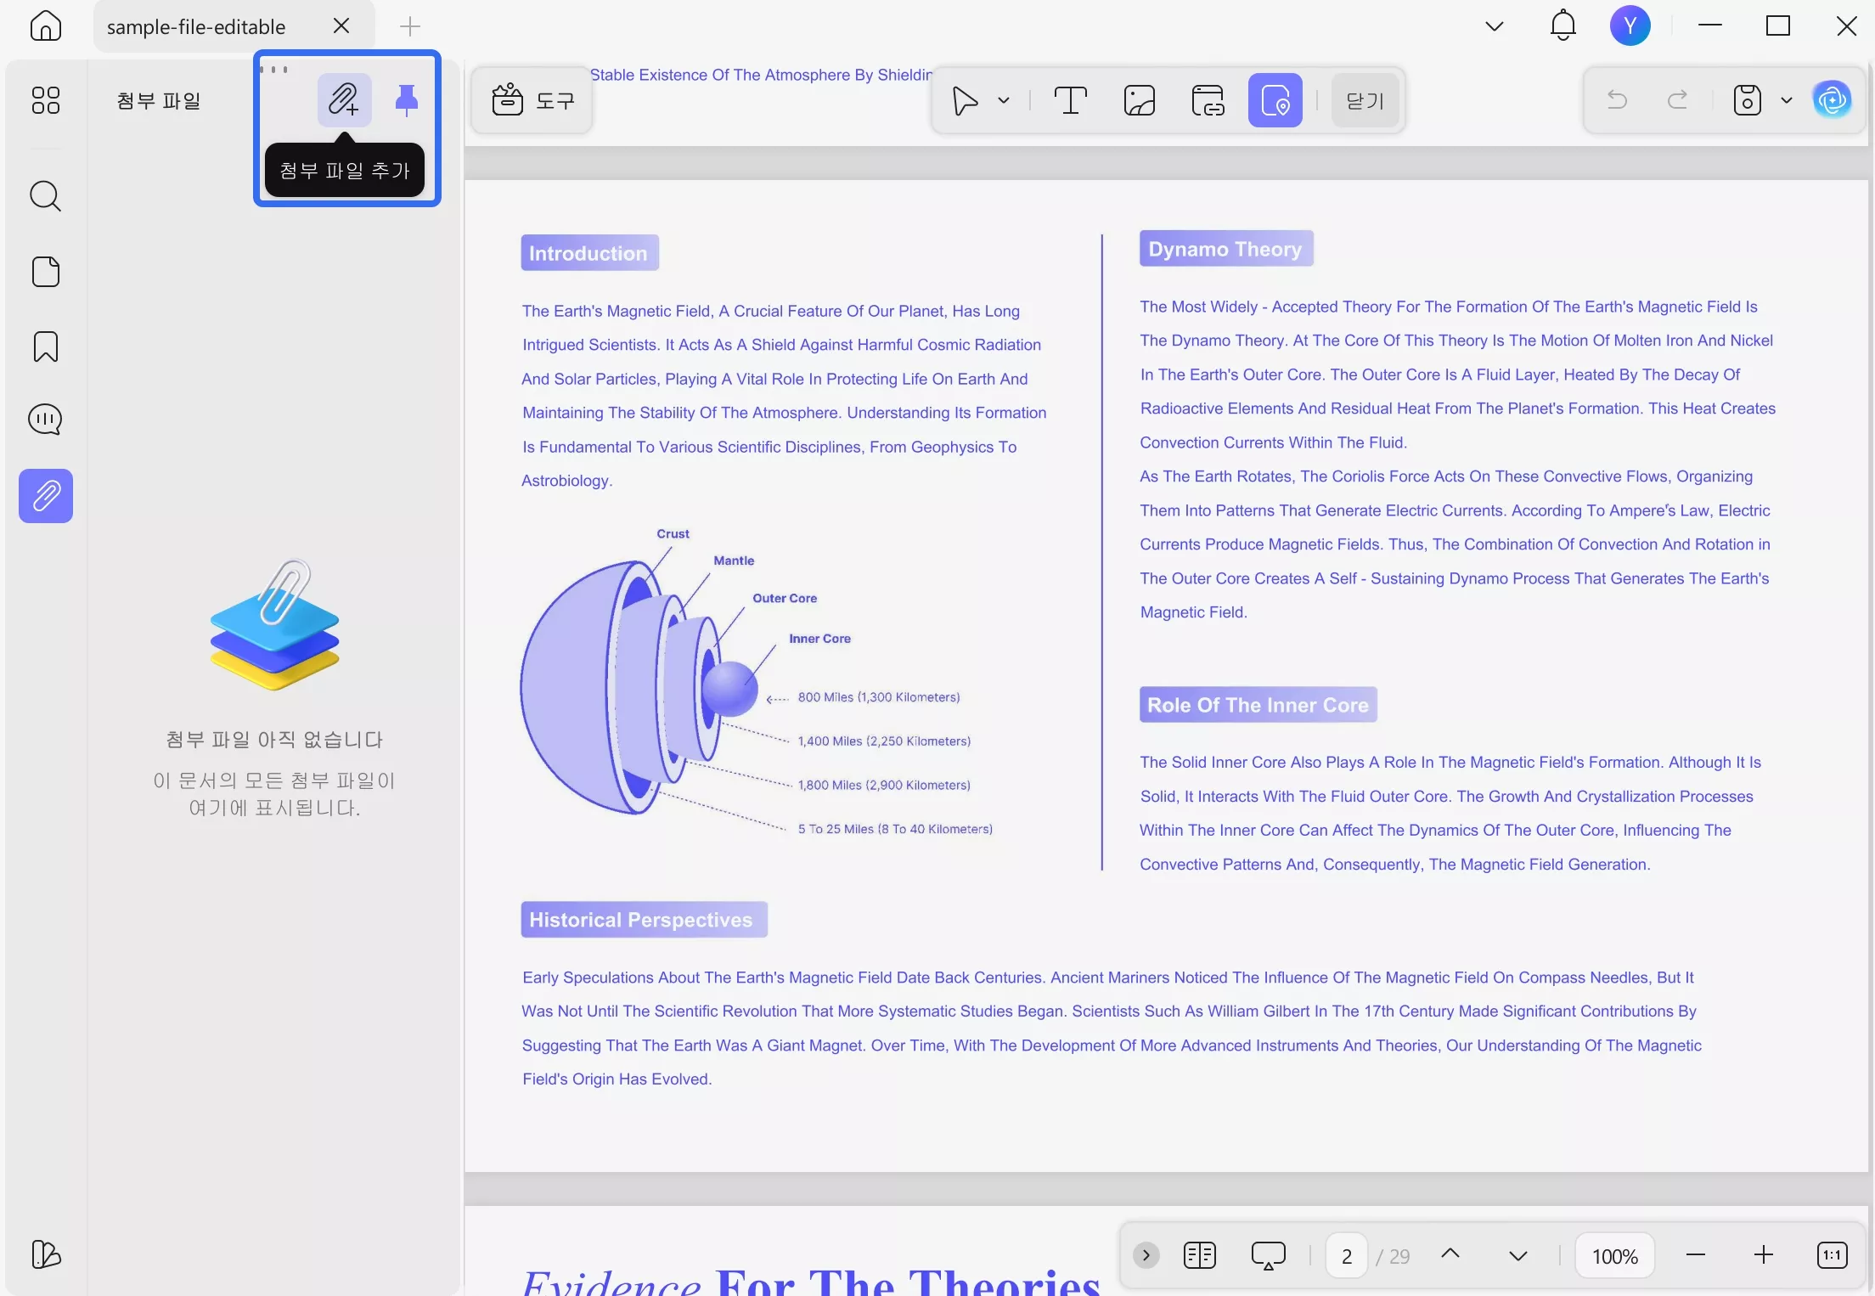Expand the tab list chevron in title bar
The width and height of the screenshot is (1875, 1296).
pyautogui.click(x=1495, y=26)
